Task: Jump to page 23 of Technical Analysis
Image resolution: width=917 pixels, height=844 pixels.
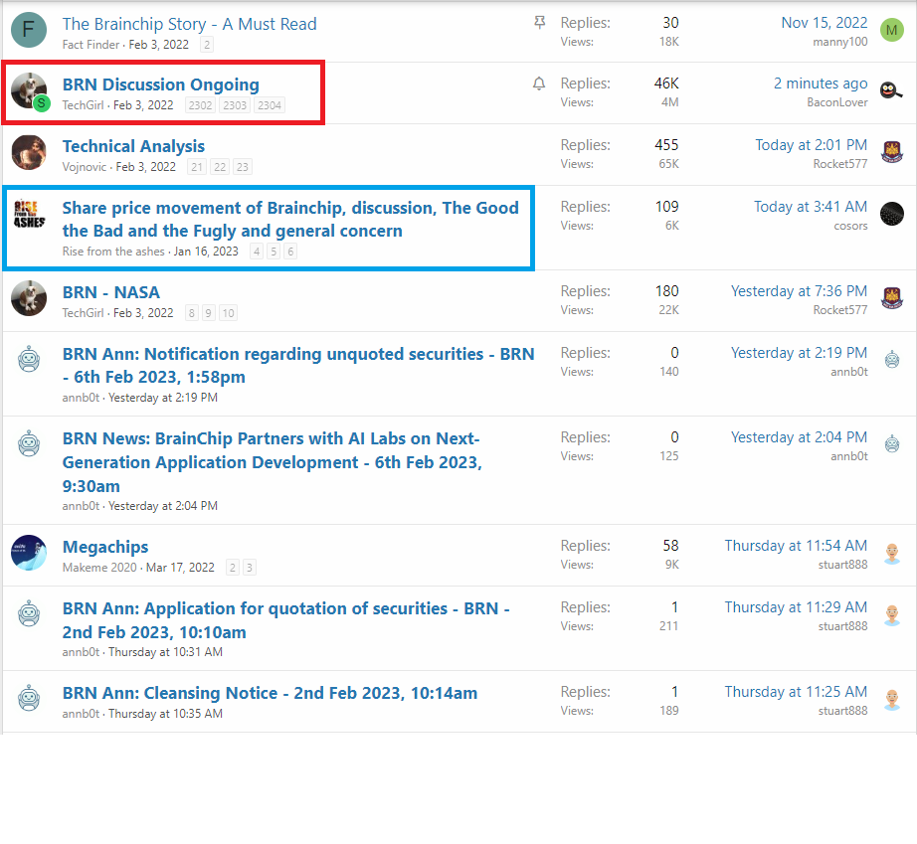Action: (243, 167)
